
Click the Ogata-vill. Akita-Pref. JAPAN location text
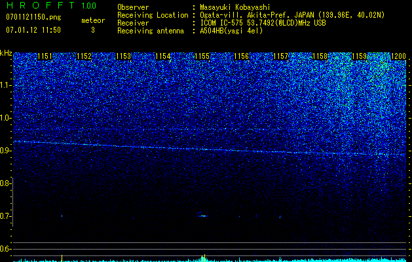292,15
